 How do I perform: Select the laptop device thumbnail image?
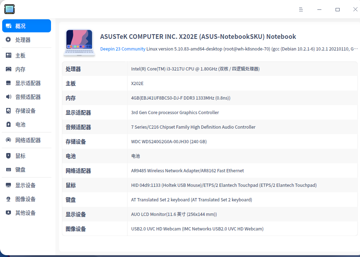tap(79, 42)
